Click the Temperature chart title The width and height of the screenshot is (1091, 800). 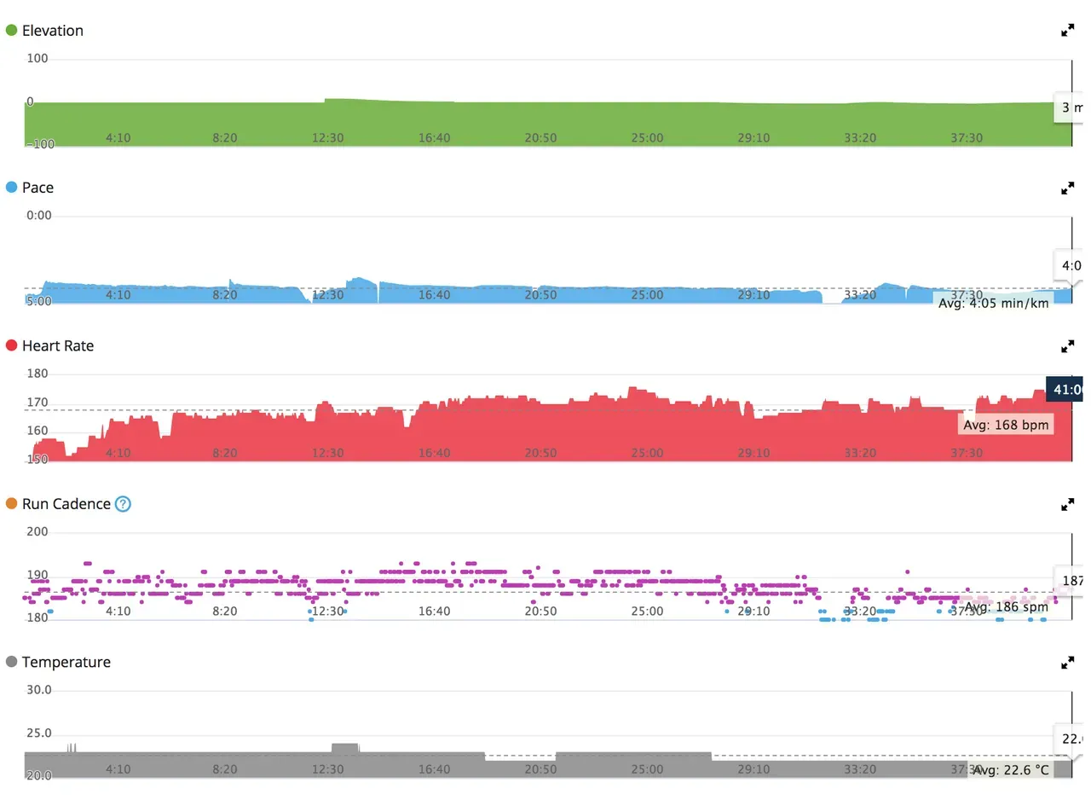click(66, 662)
